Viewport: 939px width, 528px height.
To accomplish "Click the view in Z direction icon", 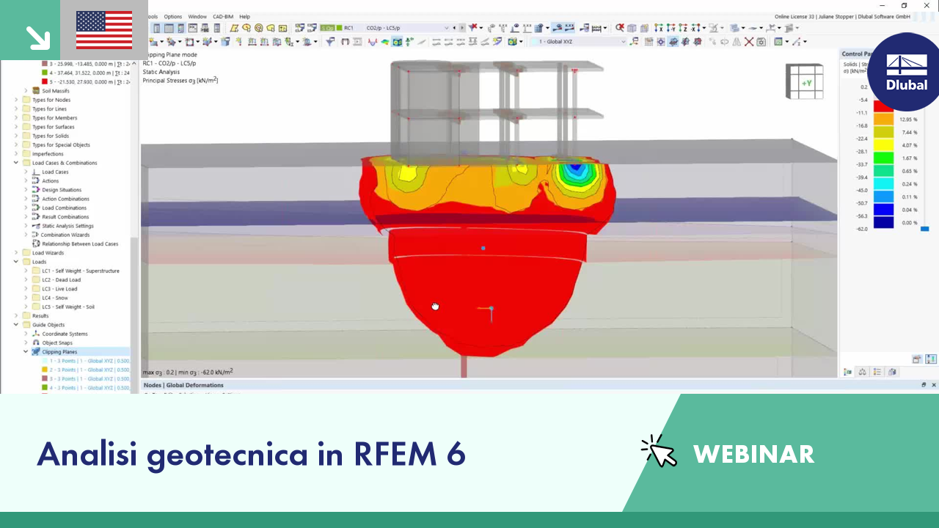I will tap(683, 28).
